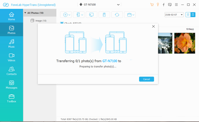Click the GT-N7100 link in dialog
Image resolution: width=199 pixels, height=122 pixels.
[x=110, y=61]
